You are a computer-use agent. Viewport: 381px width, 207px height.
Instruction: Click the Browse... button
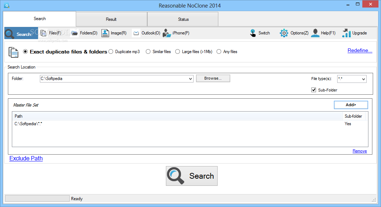click(213, 78)
